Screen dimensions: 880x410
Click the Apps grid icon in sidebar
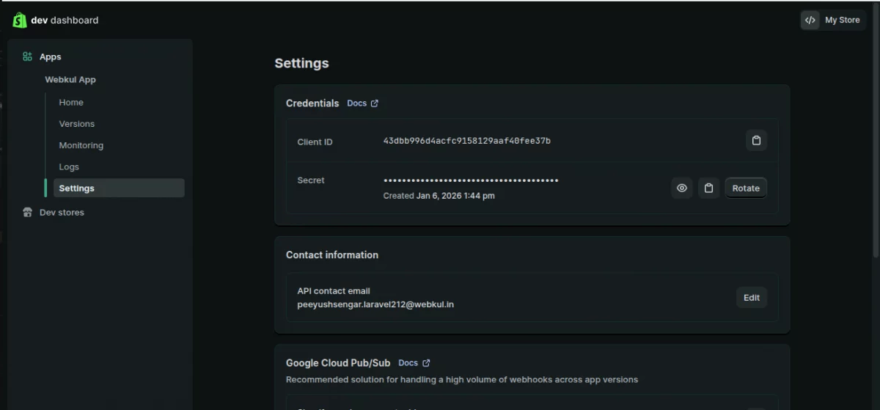(x=27, y=56)
